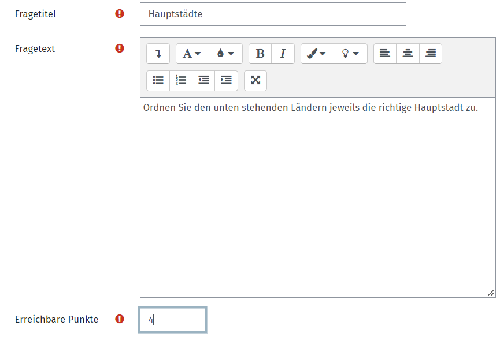
Task: Toggle bold formatting
Action: click(x=260, y=54)
